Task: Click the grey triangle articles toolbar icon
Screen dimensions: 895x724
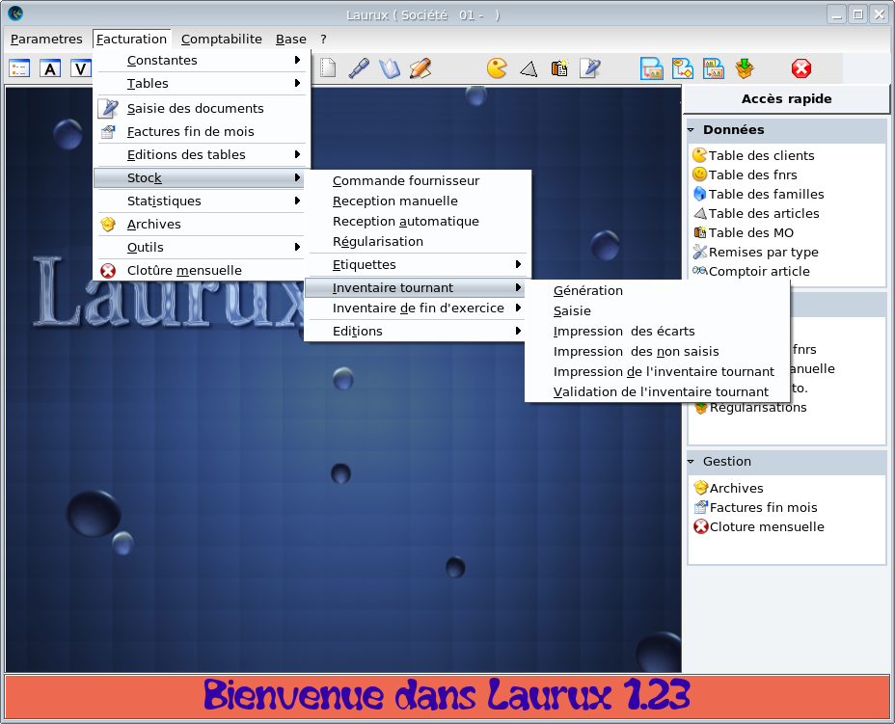Action: (x=529, y=69)
